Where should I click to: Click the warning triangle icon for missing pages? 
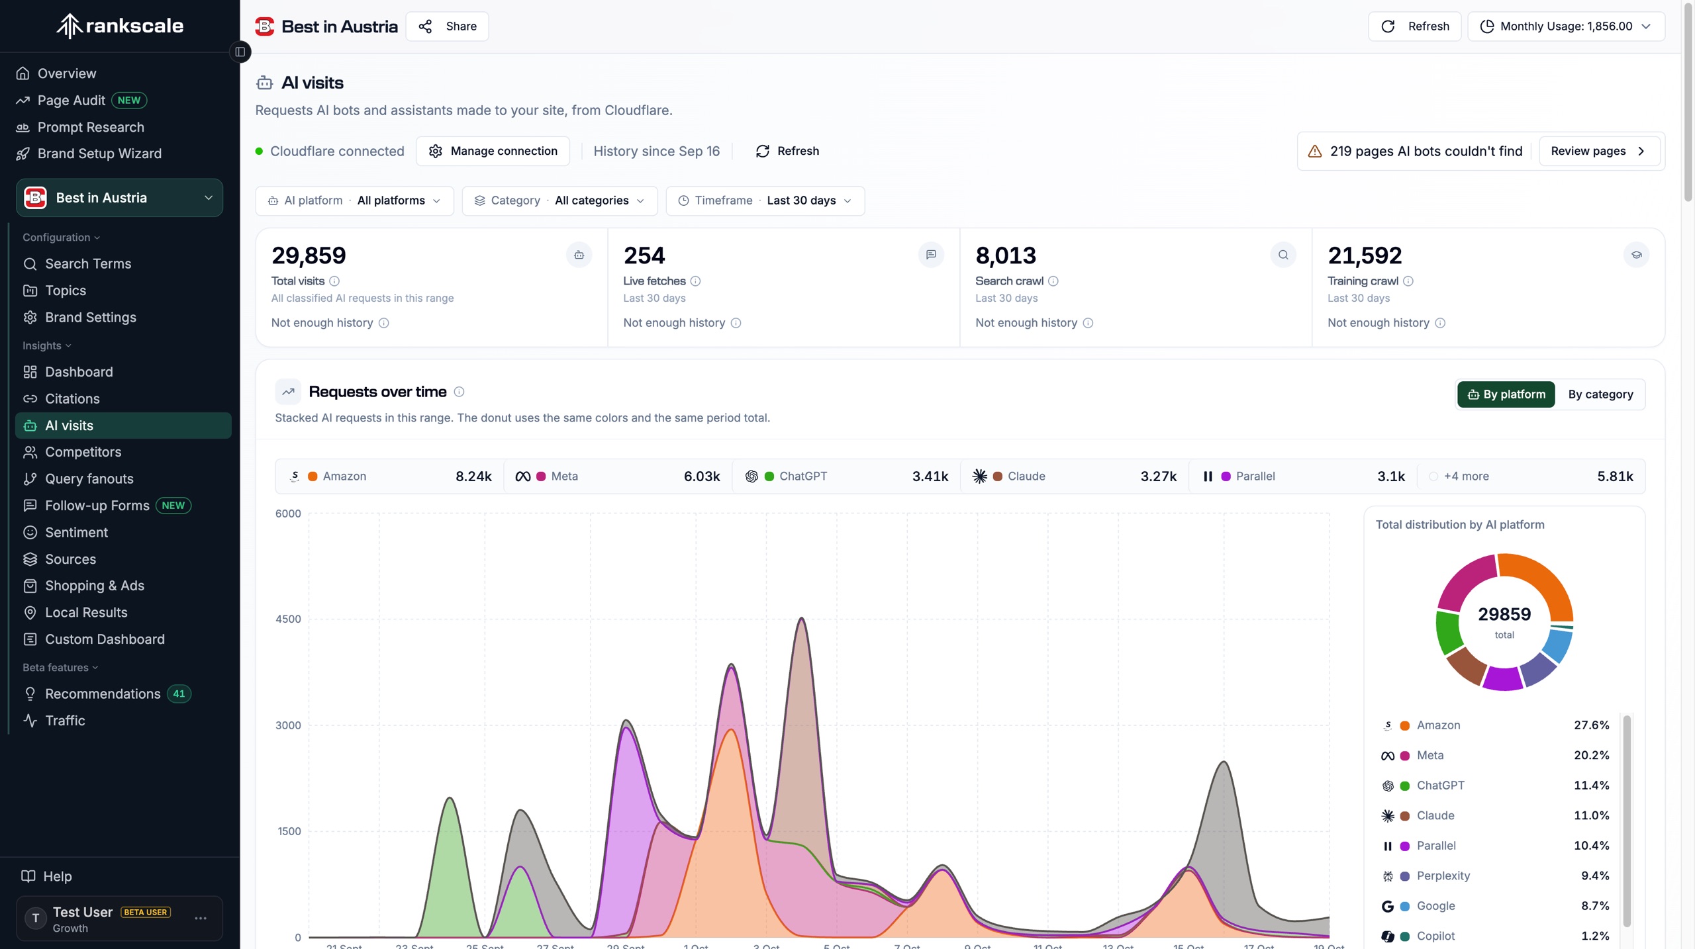click(x=1315, y=152)
